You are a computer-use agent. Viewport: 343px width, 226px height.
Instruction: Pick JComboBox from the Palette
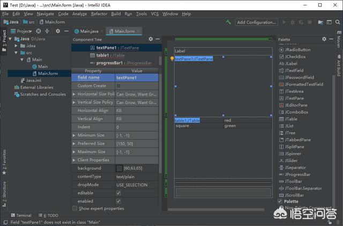(x=294, y=112)
